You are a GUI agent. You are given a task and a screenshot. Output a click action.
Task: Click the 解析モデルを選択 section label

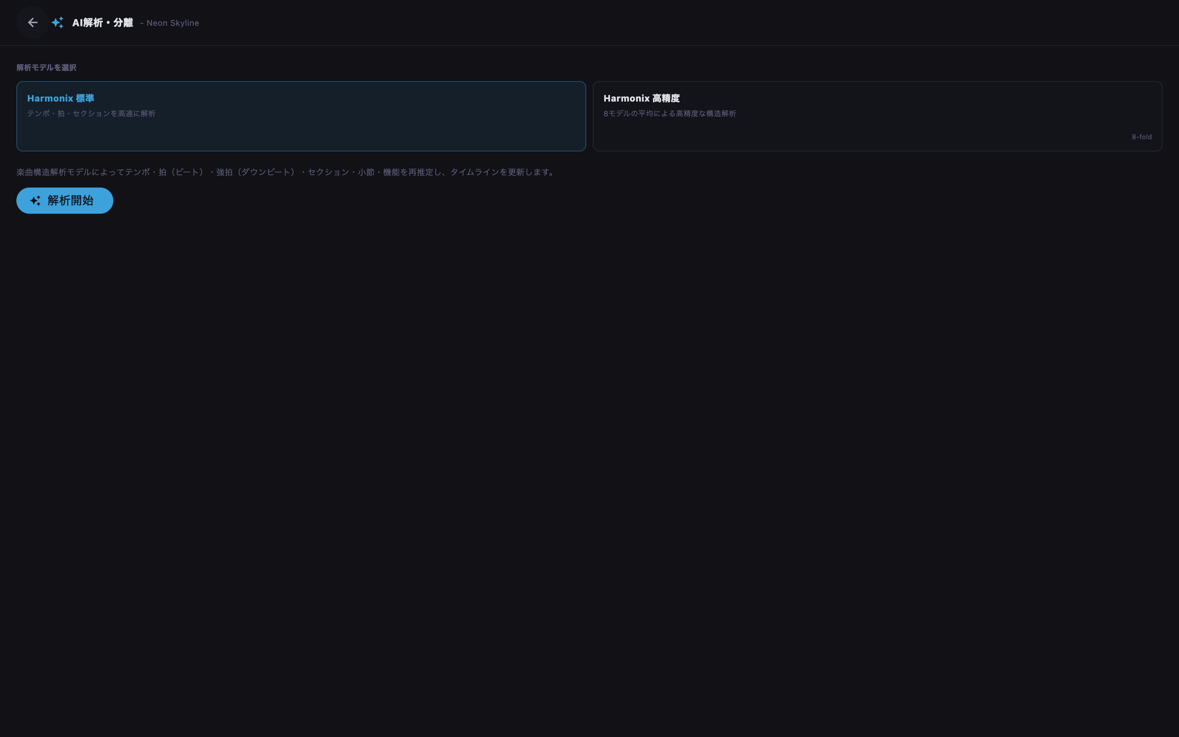[46, 67]
